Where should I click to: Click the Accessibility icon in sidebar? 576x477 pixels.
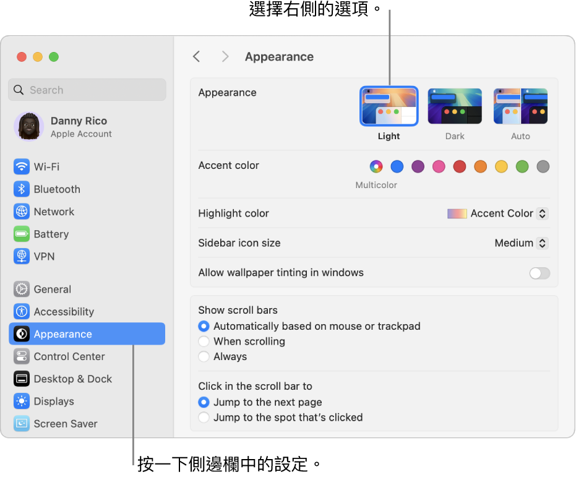click(22, 312)
